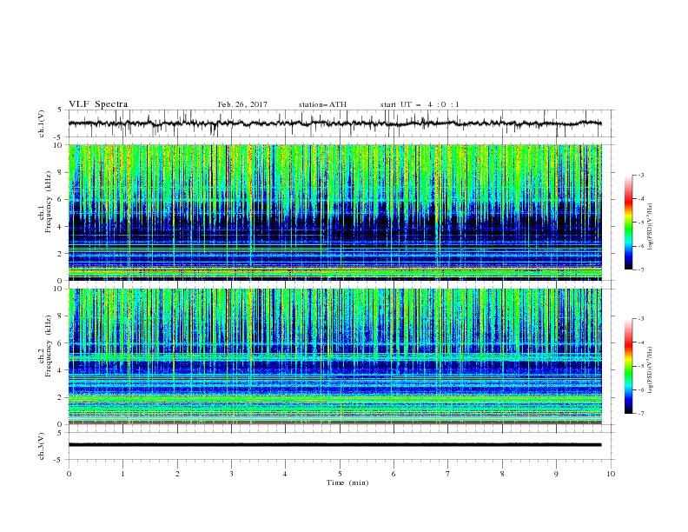Viewport: 688px width, 532px height.
Task: Click the ch.1 spectrogram plot area
Action: [334, 212]
